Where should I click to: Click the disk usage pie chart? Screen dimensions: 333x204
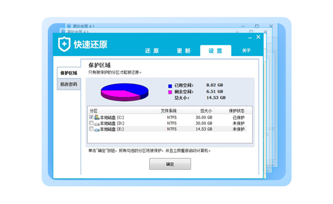click(x=125, y=93)
